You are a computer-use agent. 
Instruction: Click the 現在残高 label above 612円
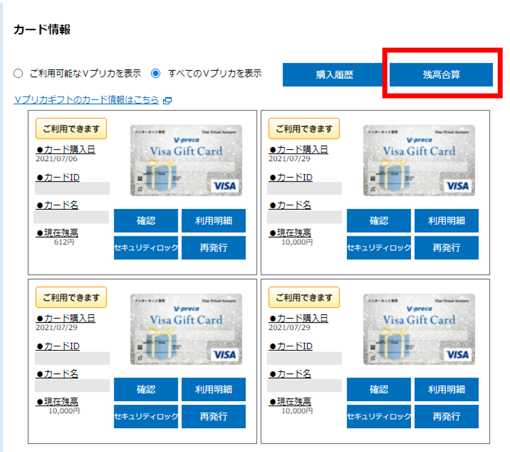(x=57, y=233)
